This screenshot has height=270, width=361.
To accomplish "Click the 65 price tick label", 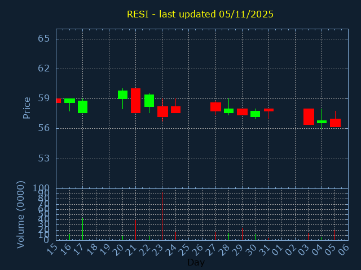I will pyautogui.click(x=44, y=39).
